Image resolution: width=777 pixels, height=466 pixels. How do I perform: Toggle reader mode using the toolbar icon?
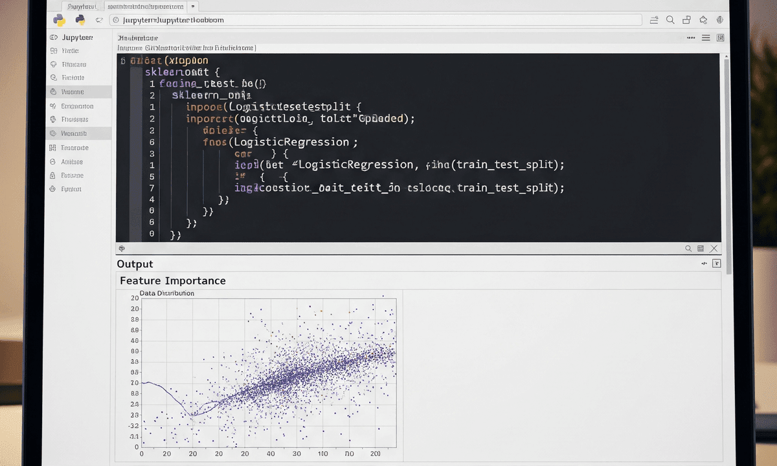pos(653,20)
